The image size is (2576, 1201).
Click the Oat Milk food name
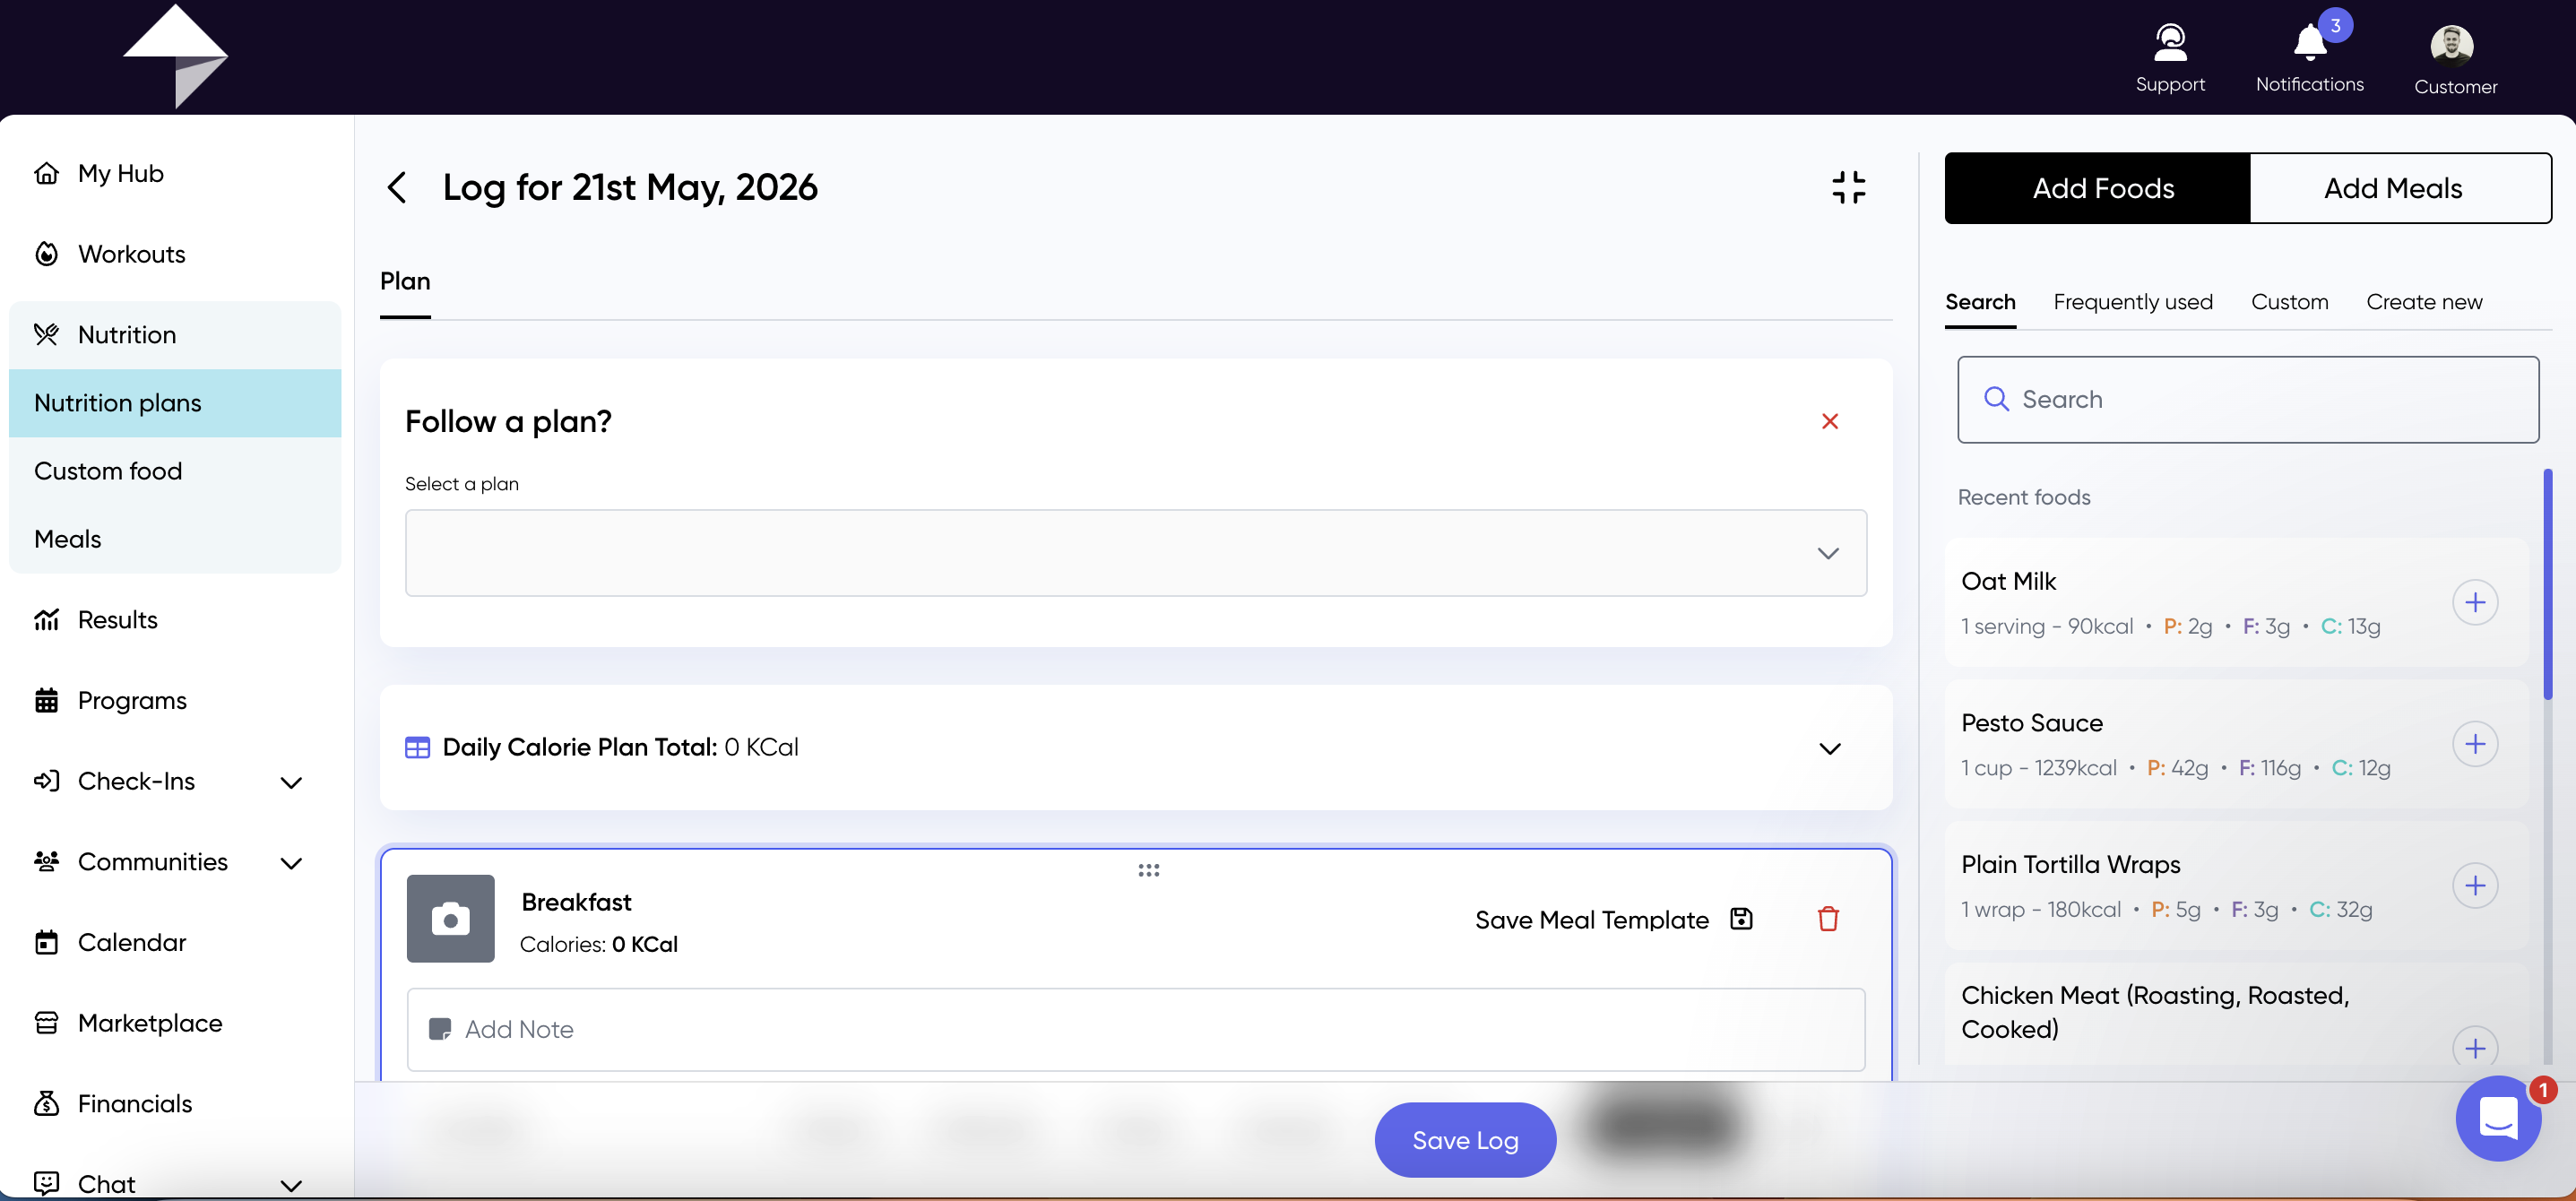2008,581
